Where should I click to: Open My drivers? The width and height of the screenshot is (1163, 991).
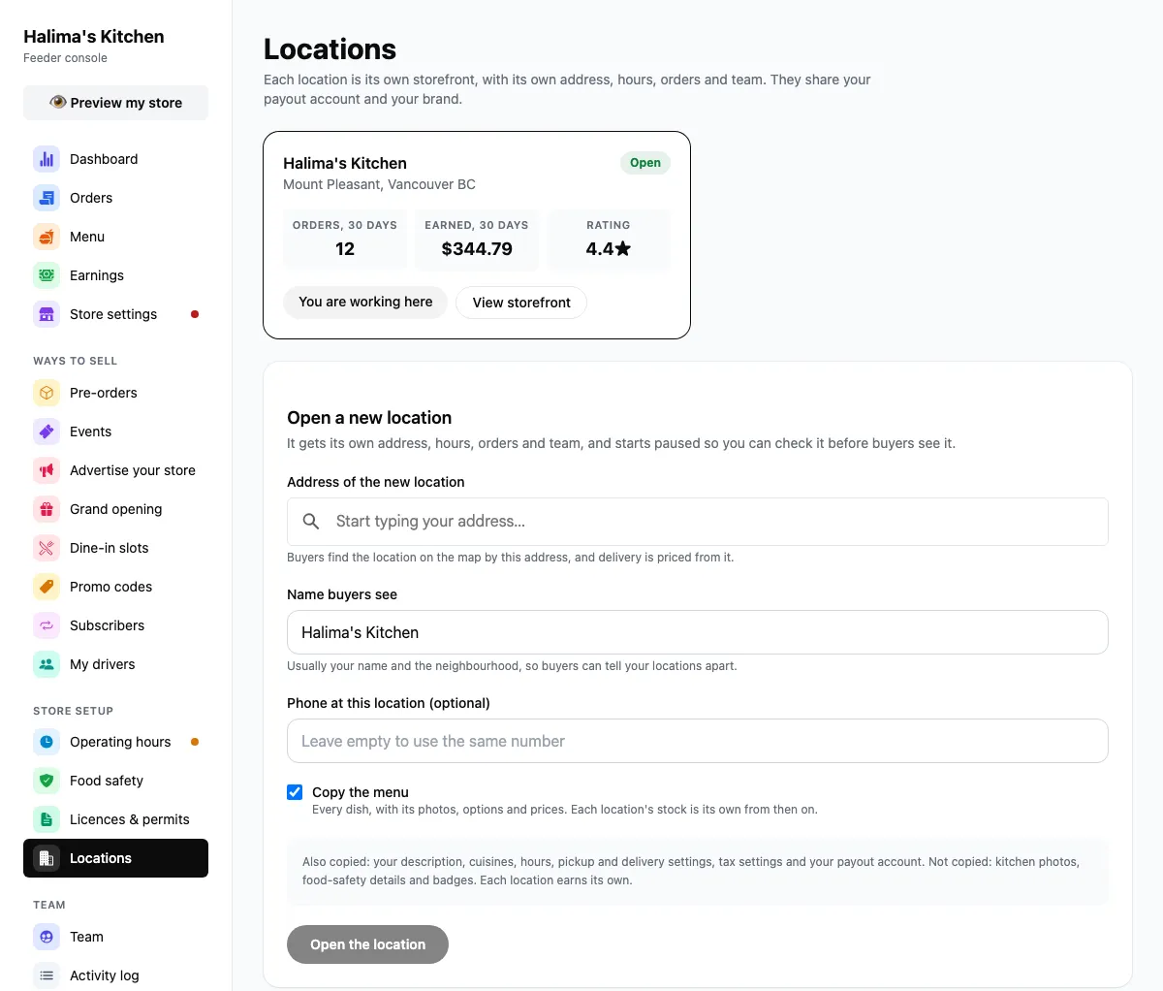pyautogui.click(x=115, y=664)
